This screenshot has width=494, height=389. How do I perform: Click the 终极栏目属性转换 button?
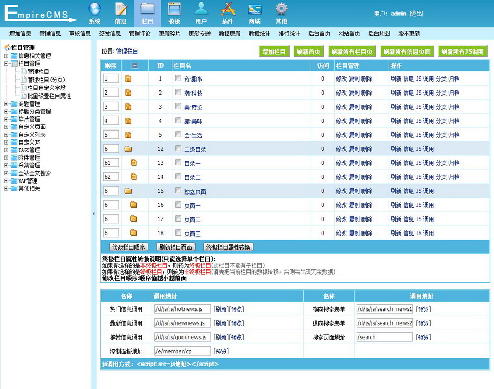click(228, 247)
